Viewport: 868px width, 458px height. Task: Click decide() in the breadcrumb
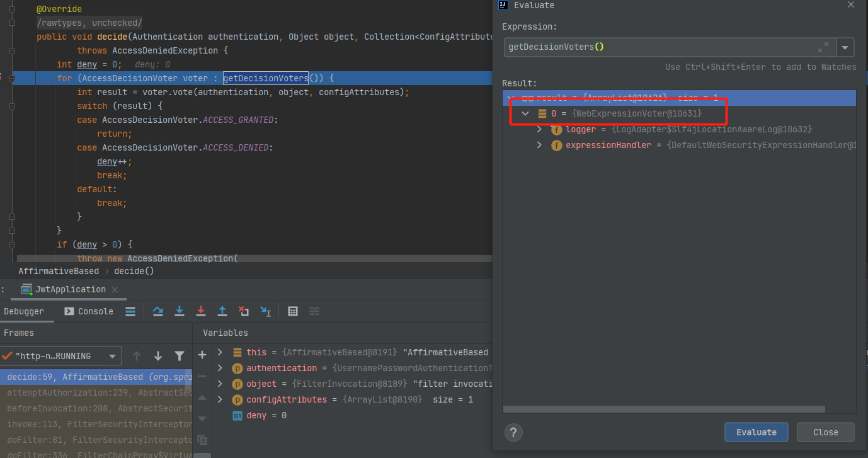coord(134,271)
